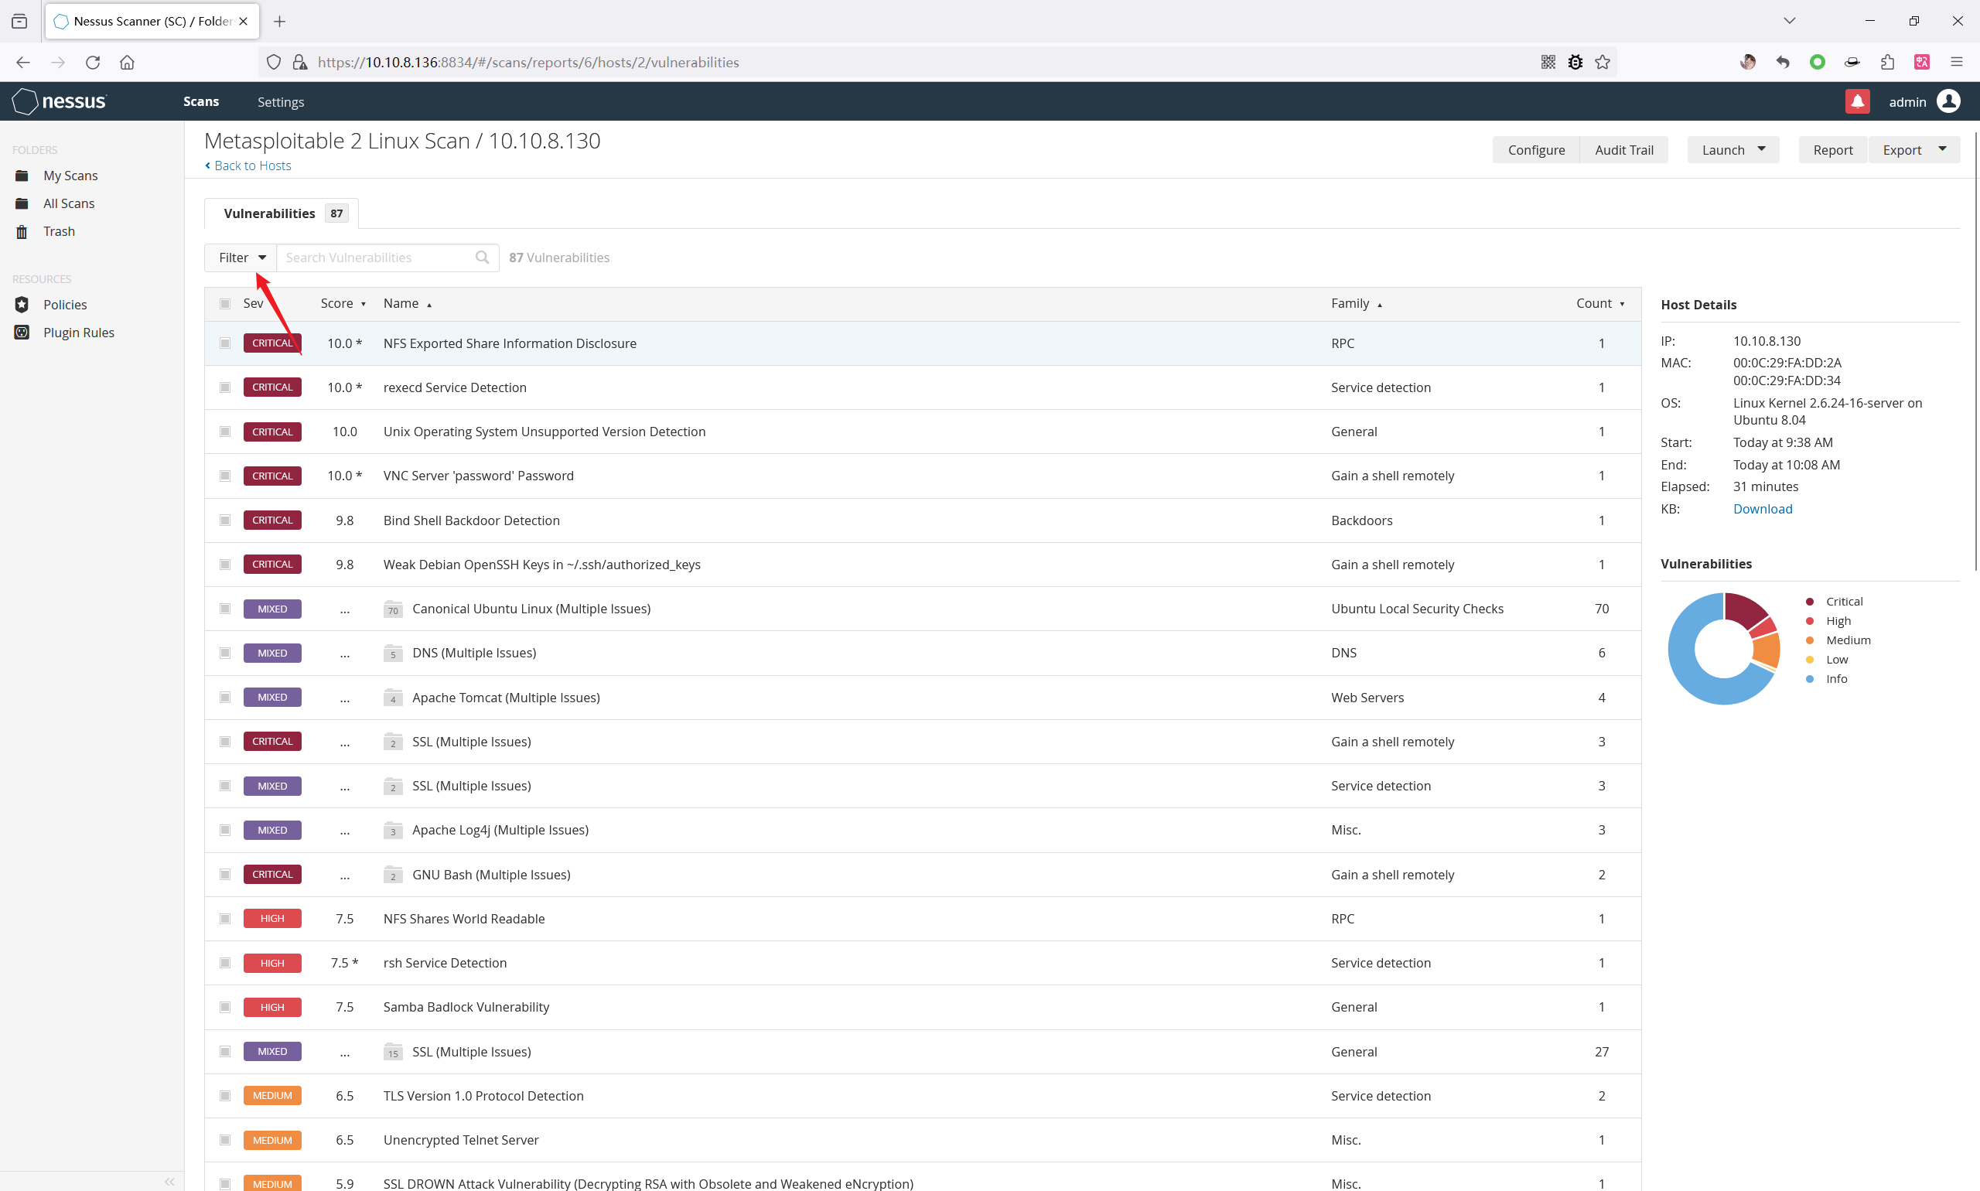Open Plugin Rules resource
The image size is (1980, 1191).
click(x=79, y=333)
